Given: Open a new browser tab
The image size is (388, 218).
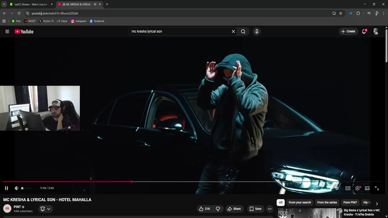Looking at the screenshot, I should 107,4.
